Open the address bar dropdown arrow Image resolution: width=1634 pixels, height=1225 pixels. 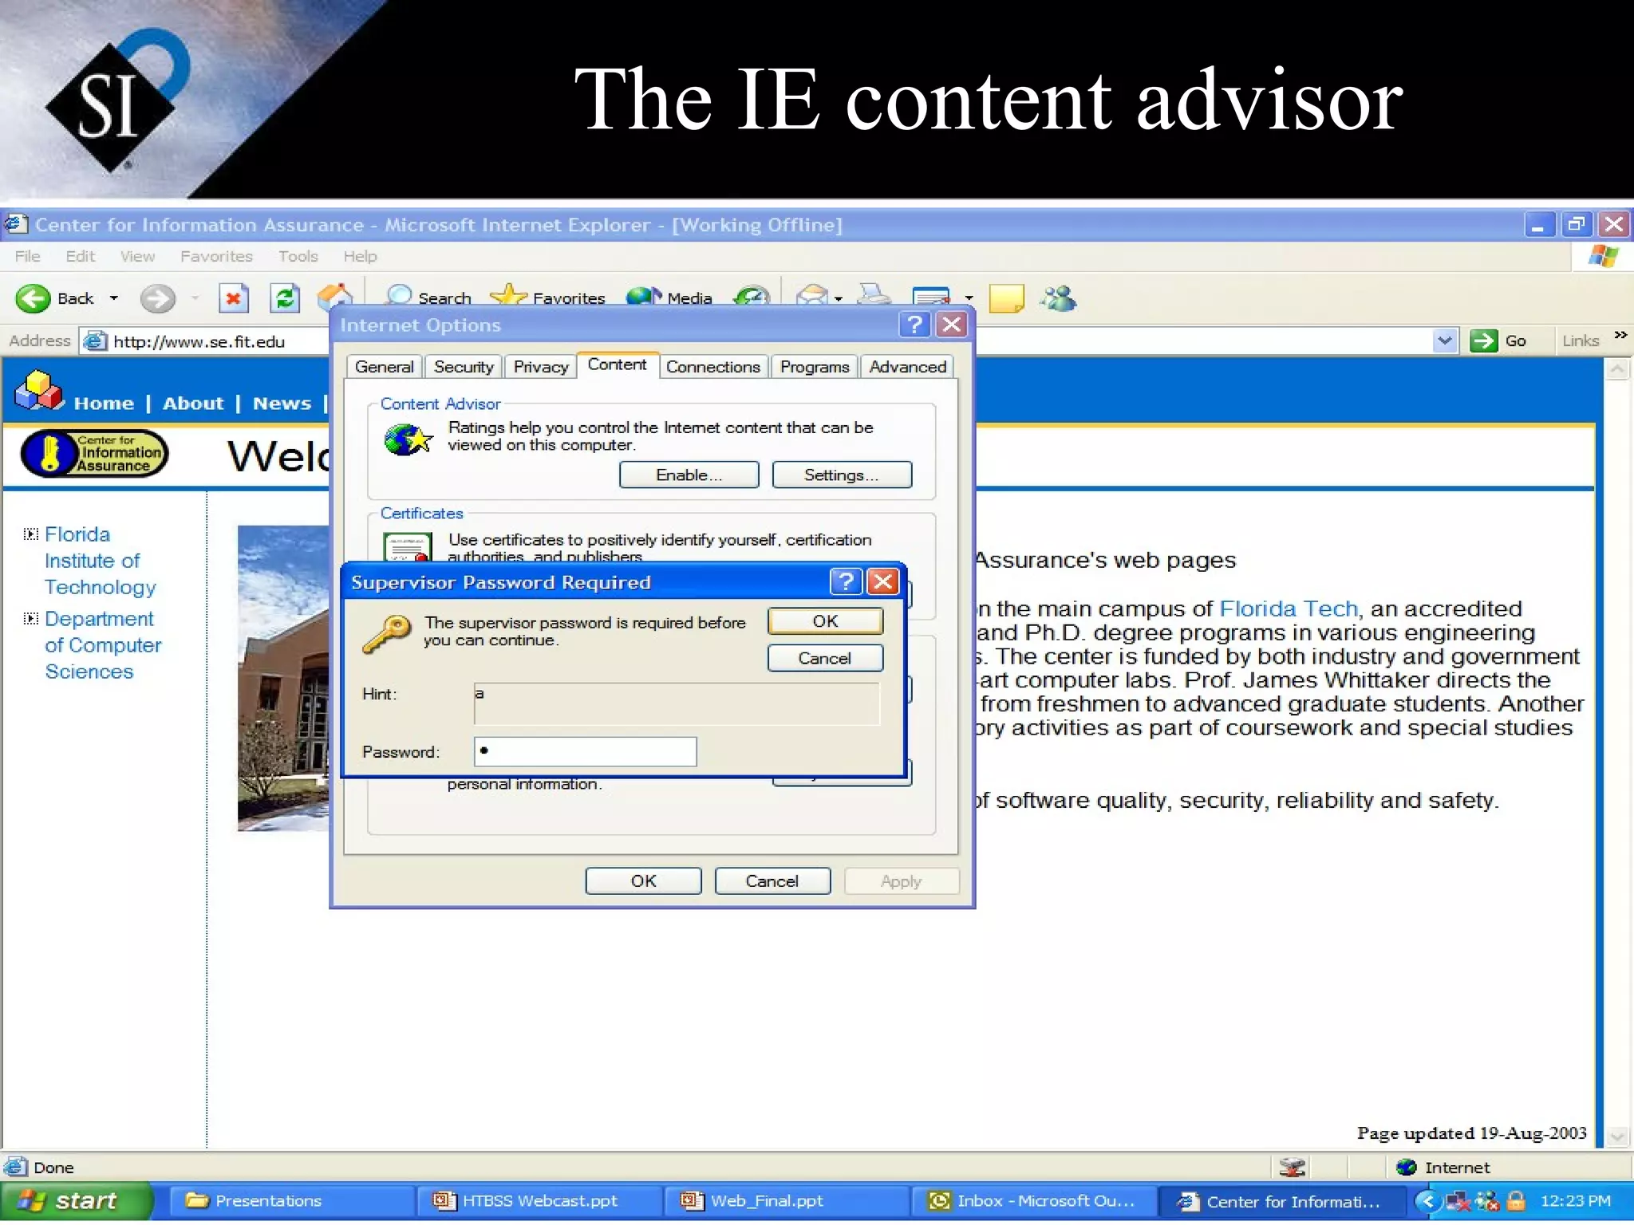tap(1445, 341)
